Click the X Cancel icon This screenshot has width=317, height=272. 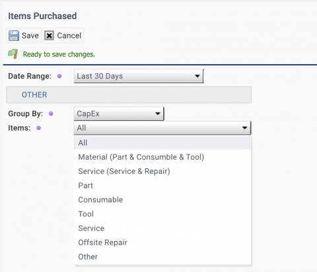click(49, 36)
